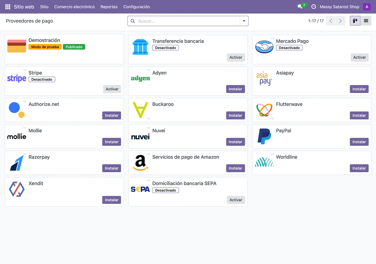Viewport: 376px width, 264px height.
Task: Open the Sitio menu
Action: [x=44, y=7]
